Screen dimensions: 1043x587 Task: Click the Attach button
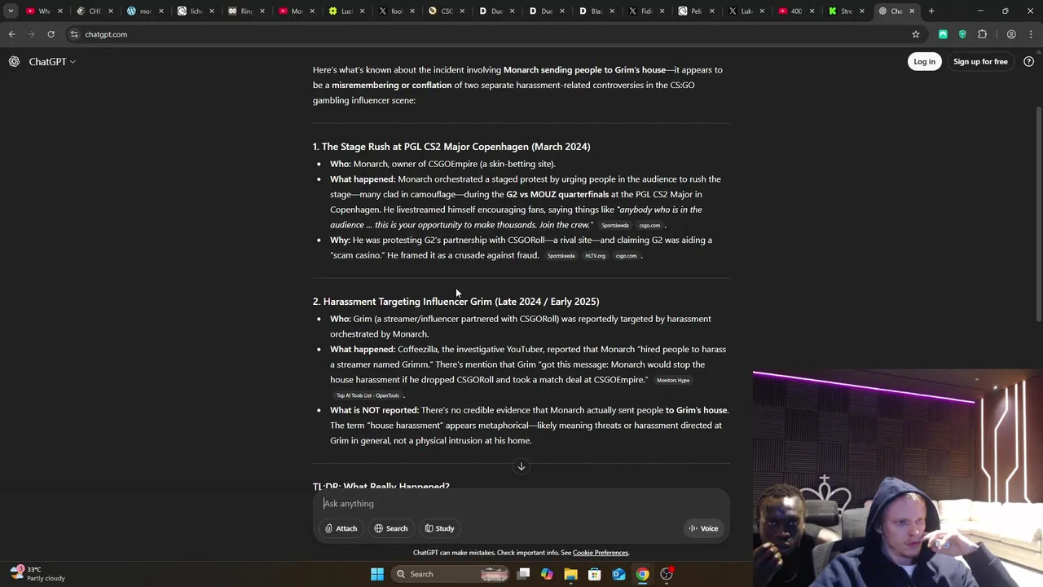point(341,528)
